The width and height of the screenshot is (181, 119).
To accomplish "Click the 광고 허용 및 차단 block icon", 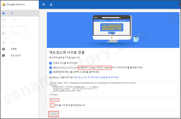I will click(4, 27).
